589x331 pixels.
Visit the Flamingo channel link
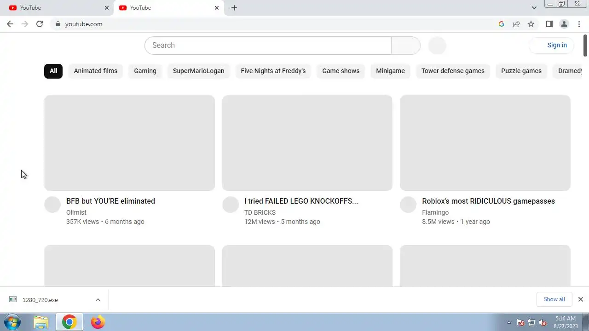(x=435, y=212)
